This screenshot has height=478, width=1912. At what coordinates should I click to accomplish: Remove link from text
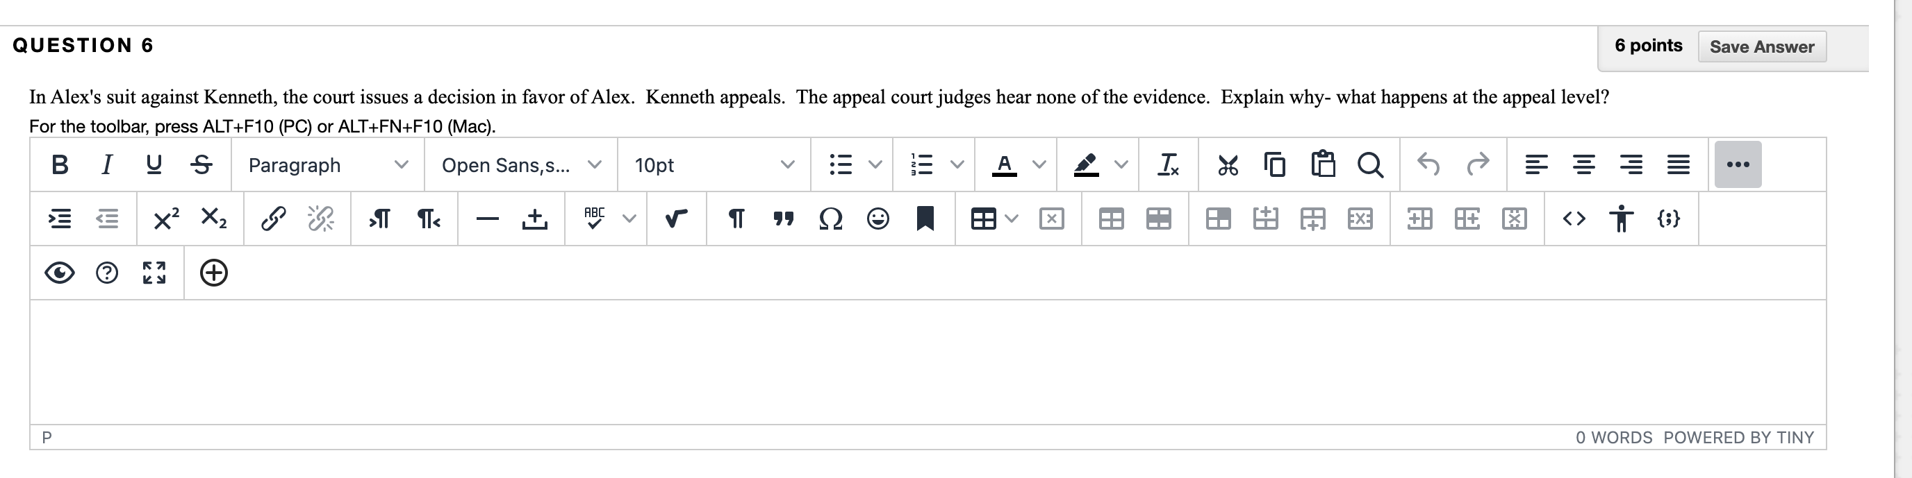click(x=321, y=219)
